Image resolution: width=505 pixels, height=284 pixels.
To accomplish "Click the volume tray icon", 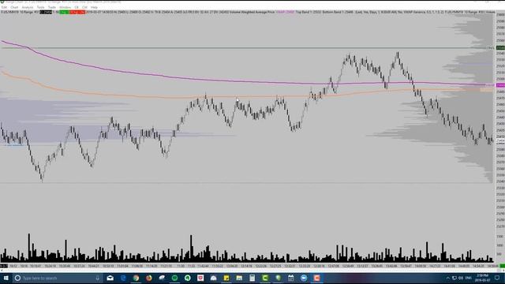I will tap(461, 278).
